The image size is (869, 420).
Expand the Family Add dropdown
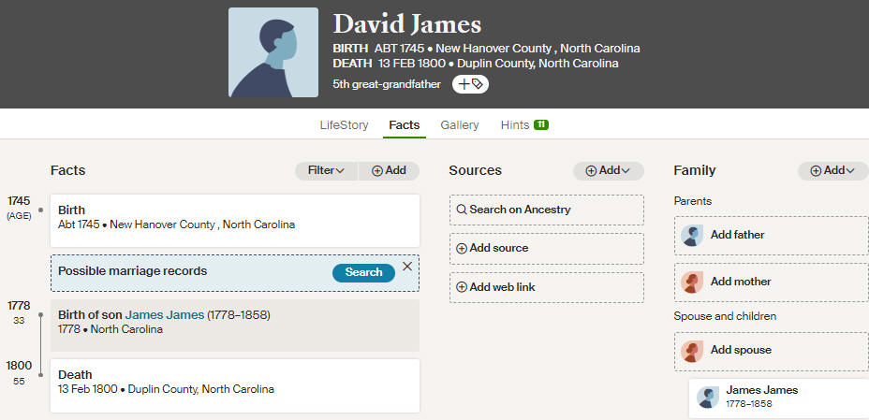click(x=833, y=171)
